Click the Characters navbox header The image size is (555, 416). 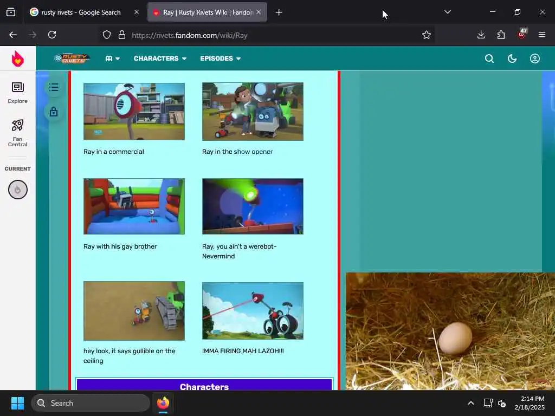point(204,386)
